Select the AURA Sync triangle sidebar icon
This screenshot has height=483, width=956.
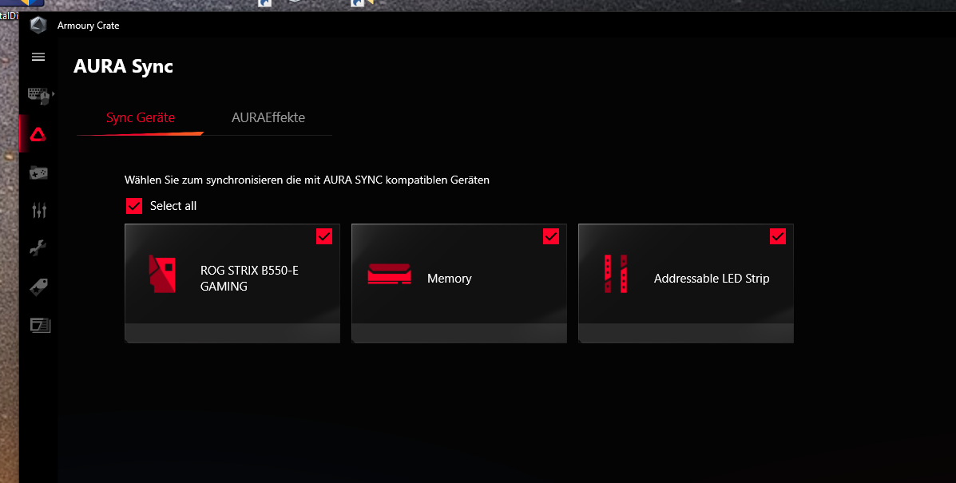[38, 135]
